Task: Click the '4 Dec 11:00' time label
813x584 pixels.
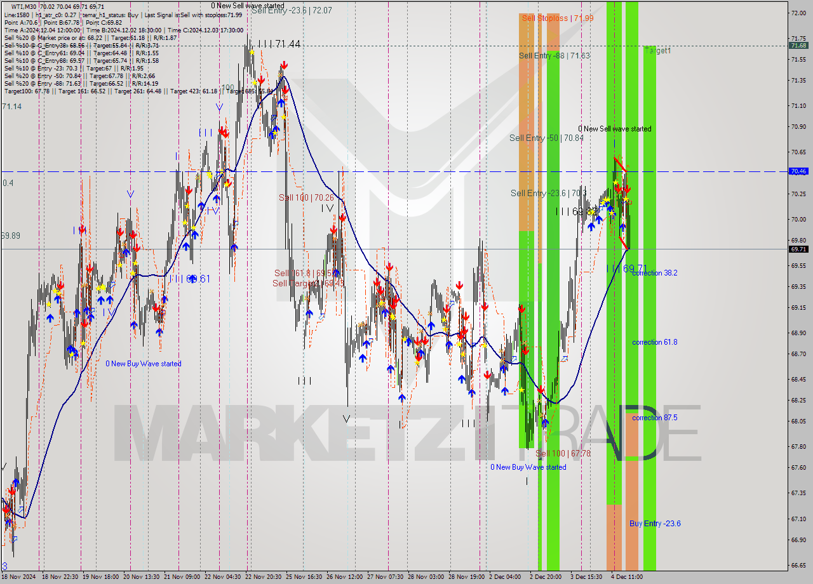Action: 626,577
